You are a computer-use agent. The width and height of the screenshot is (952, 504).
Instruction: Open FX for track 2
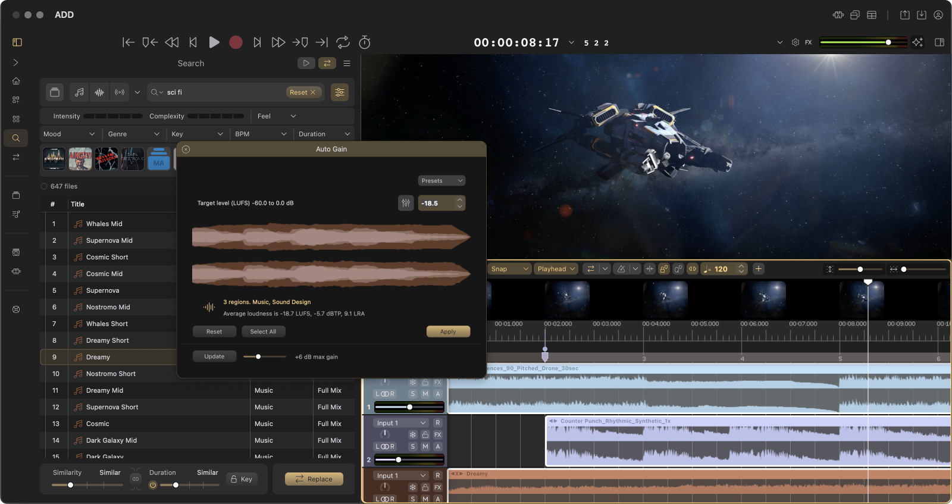tap(438, 435)
